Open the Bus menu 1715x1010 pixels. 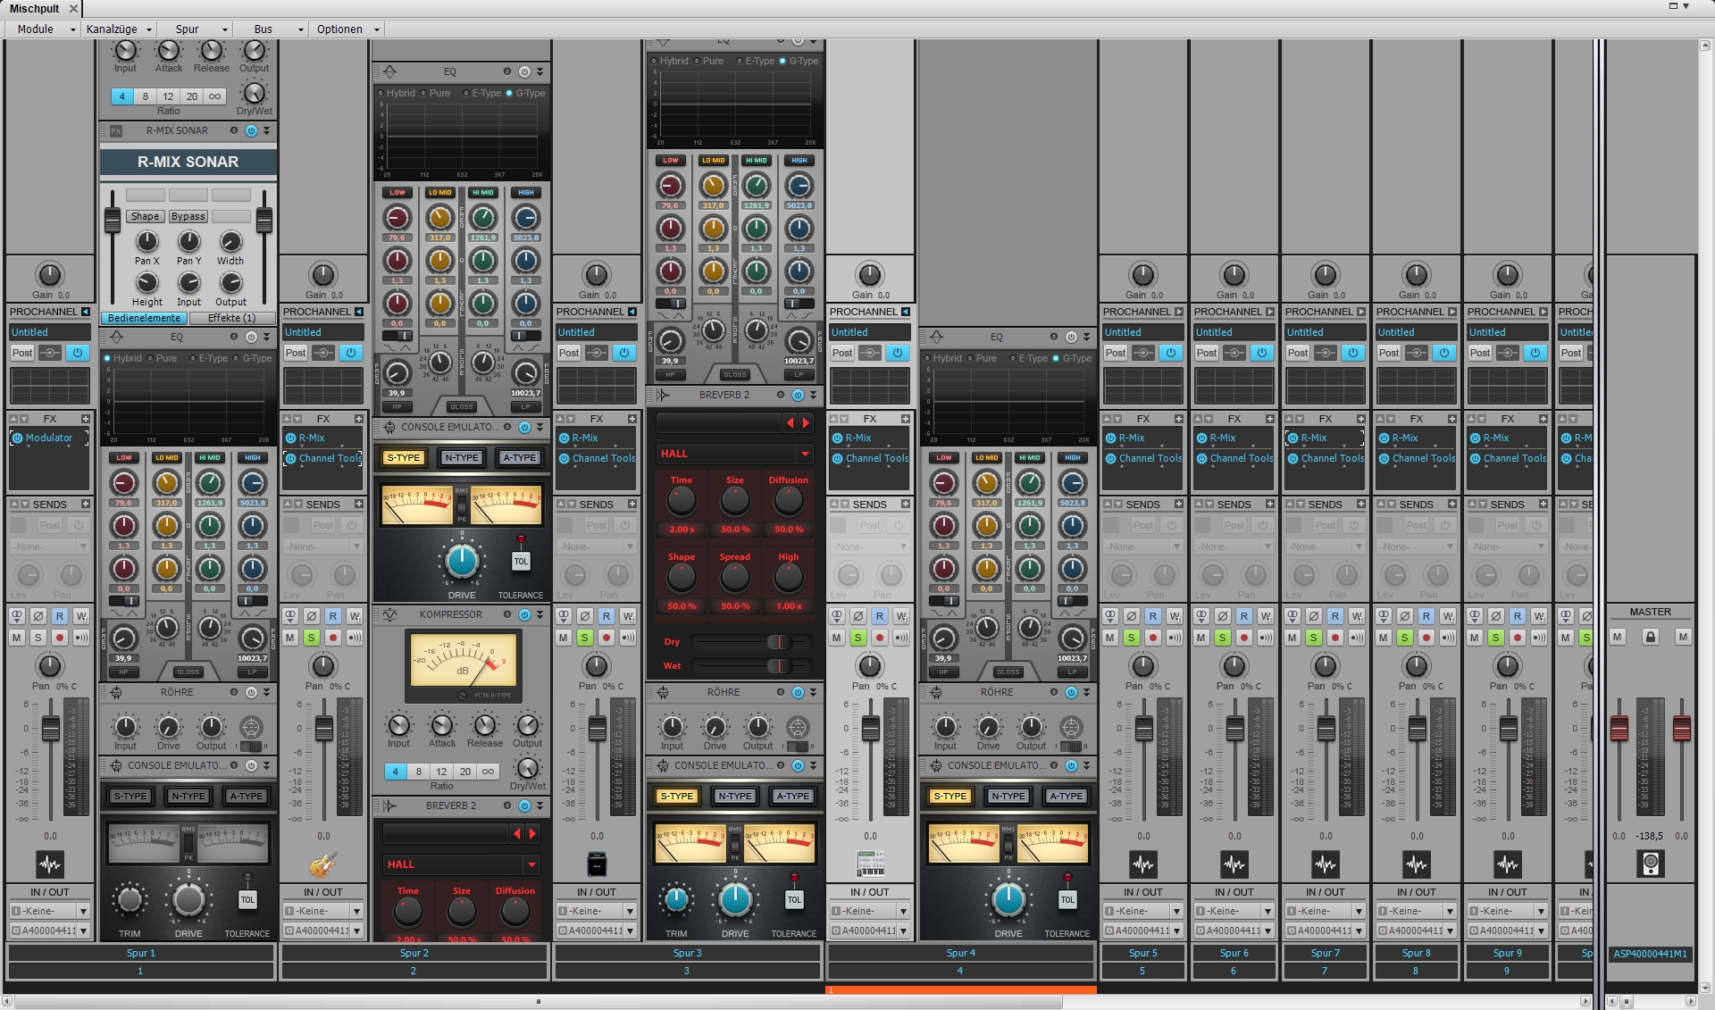click(x=272, y=29)
